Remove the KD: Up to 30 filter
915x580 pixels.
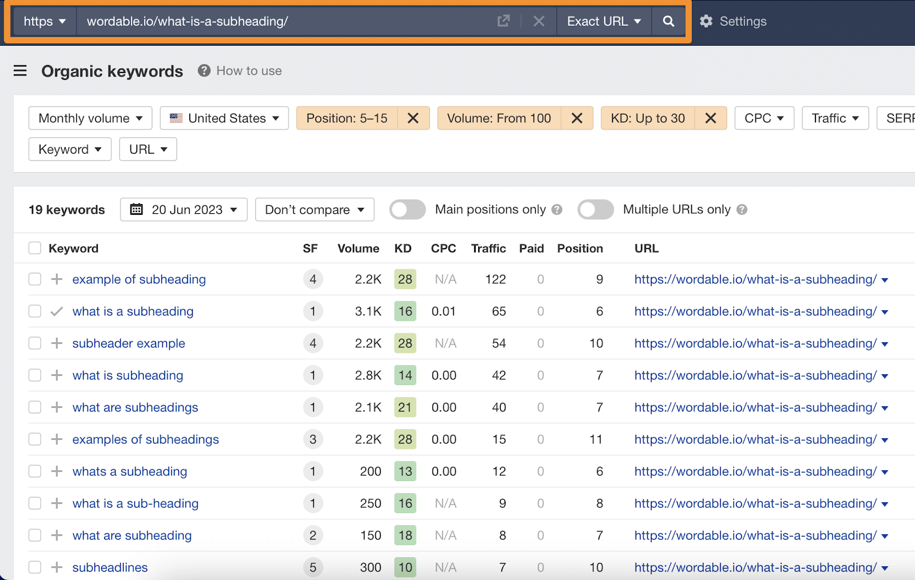click(x=710, y=118)
